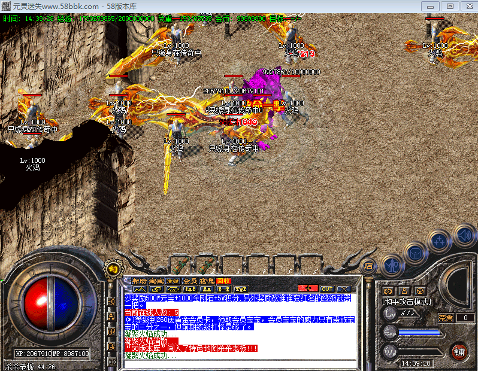
Task: Use the scroll item in belt slot 2
Action: [207, 265]
